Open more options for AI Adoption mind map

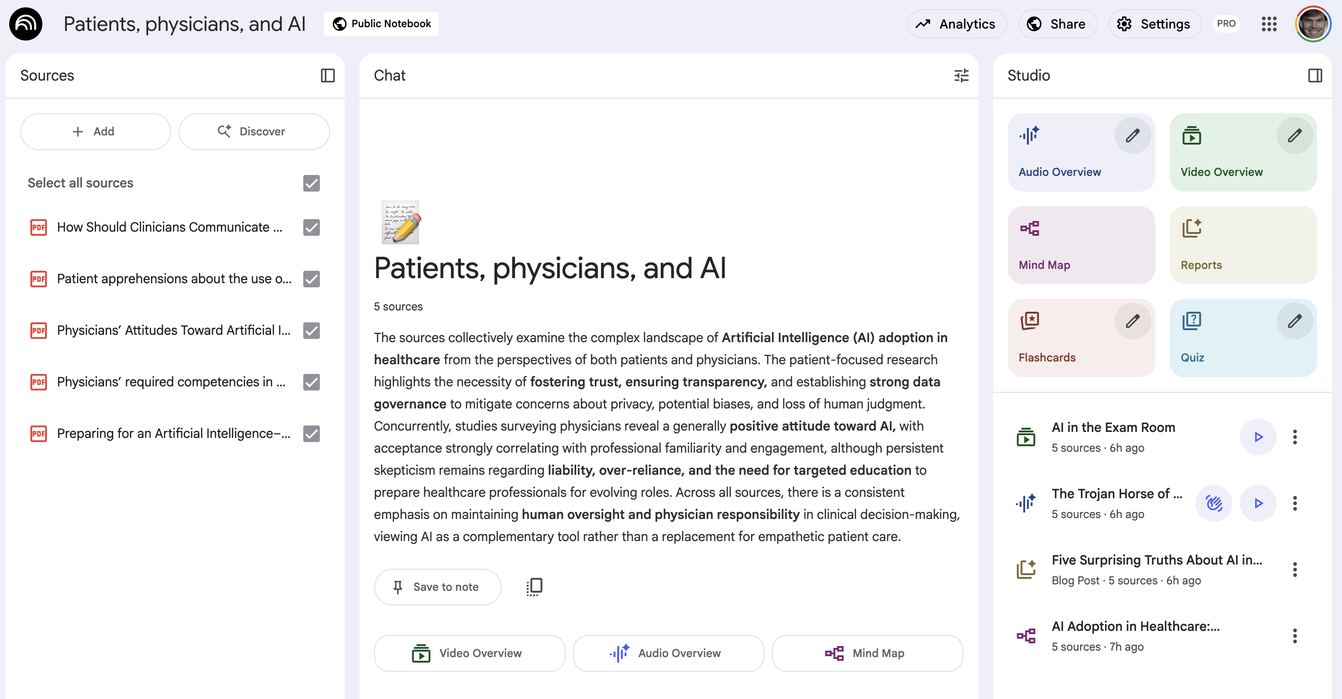[1295, 635]
